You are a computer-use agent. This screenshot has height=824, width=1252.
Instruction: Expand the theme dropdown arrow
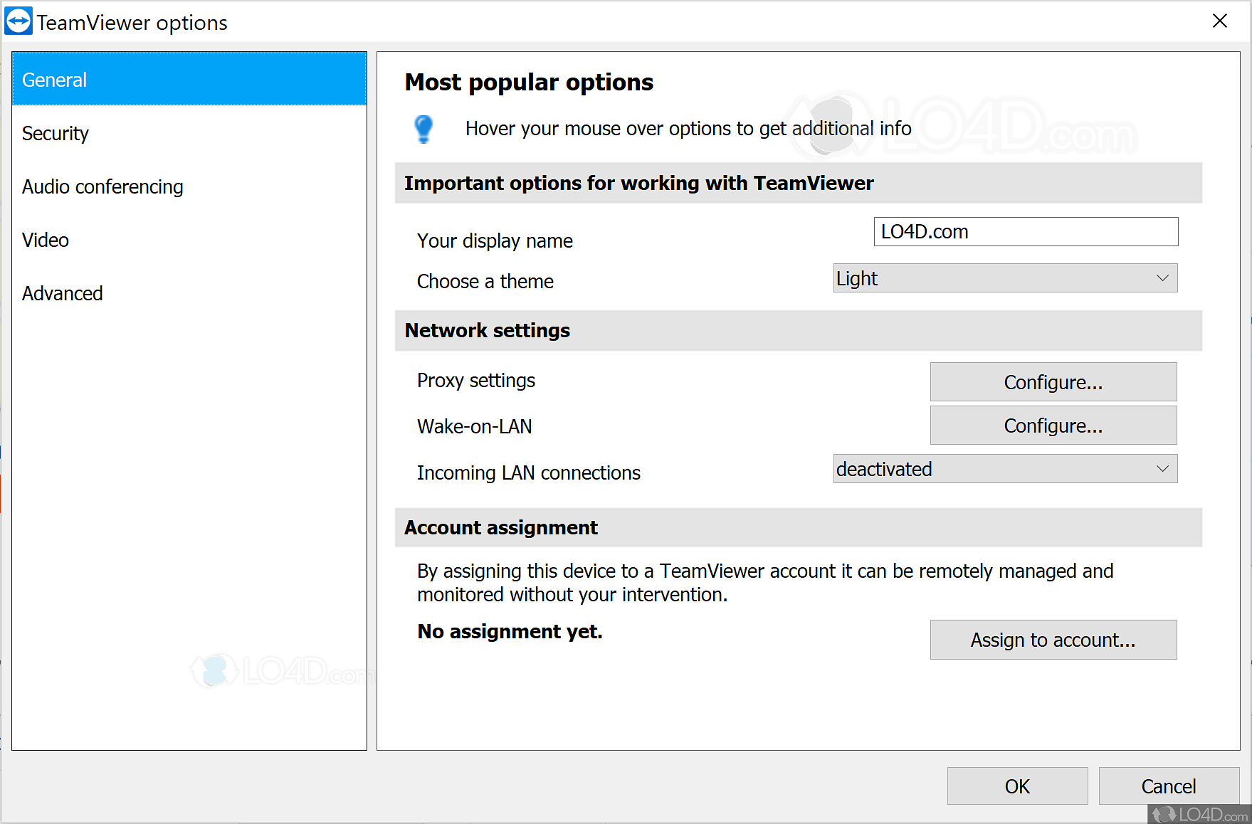coord(1162,278)
